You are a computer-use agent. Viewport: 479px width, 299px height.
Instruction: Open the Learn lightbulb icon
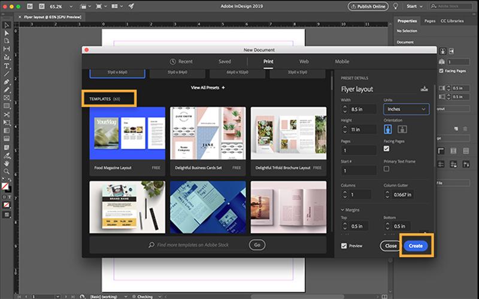pos(396,6)
